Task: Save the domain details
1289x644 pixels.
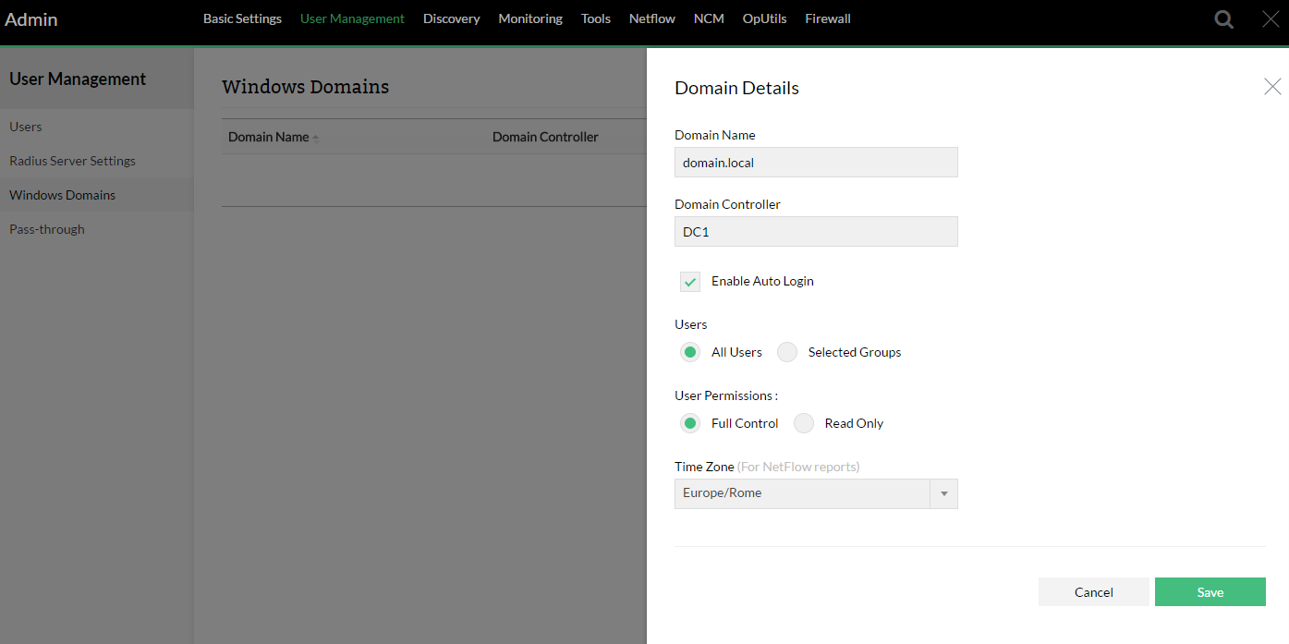Action: (1210, 592)
